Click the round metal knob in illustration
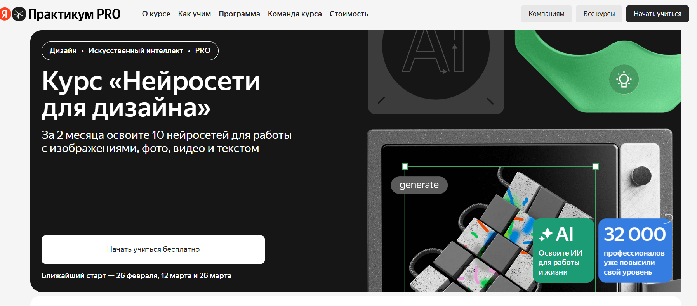This screenshot has height=306, width=697. [641, 176]
